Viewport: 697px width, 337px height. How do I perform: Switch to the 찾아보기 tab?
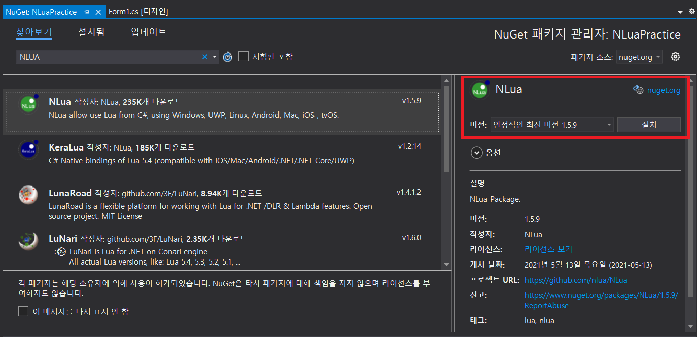(x=34, y=32)
